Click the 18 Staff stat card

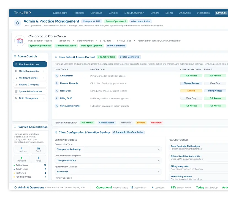(38, 150)
